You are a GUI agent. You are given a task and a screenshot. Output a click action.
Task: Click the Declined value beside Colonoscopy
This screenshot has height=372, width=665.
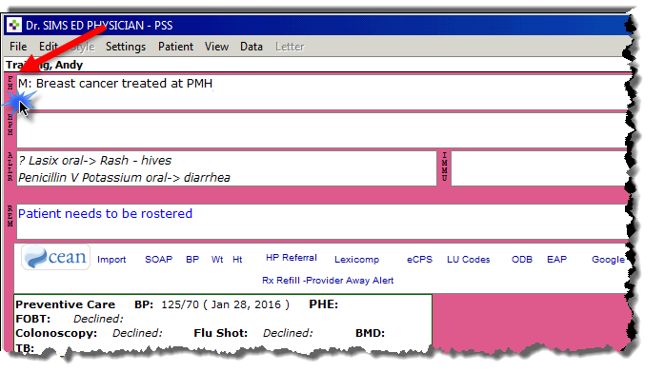click(137, 333)
